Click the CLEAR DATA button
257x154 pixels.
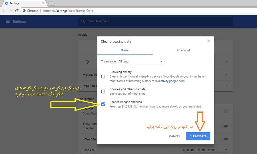pyautogui.click(x=198, y=136)
